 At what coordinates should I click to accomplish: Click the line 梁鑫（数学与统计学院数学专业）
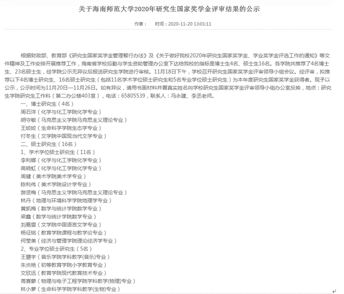pyautogui.click(x=58, y=217)
